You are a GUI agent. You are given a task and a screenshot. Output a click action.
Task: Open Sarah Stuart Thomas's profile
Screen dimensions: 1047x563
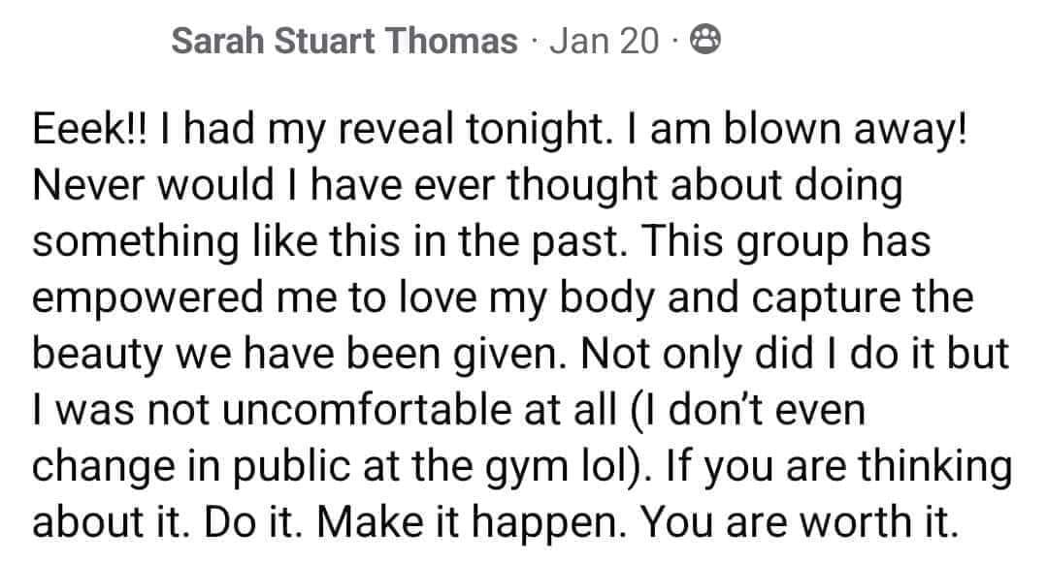click(x=344, y=41)
